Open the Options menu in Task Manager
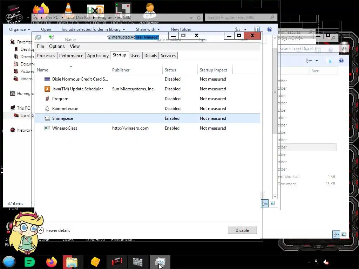359x269 pixels. [57, 47]
